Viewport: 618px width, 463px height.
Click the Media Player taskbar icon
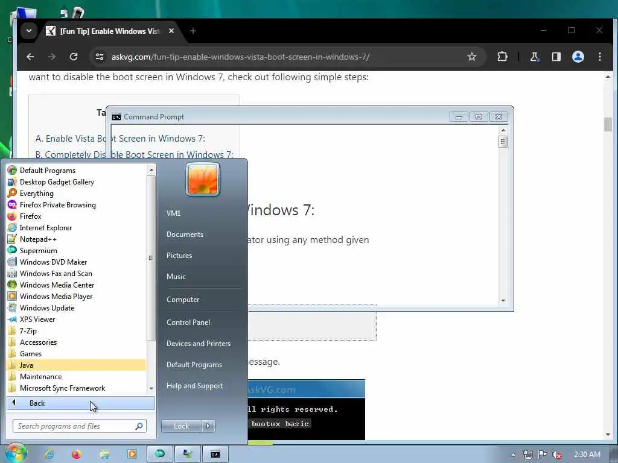[x=132, y=455]
